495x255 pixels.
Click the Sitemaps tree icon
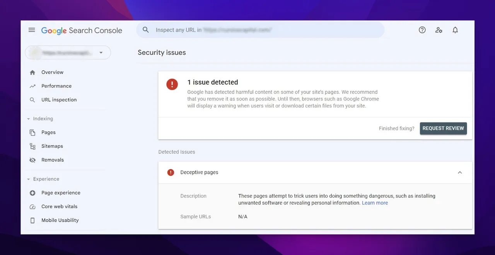(32, 146)
